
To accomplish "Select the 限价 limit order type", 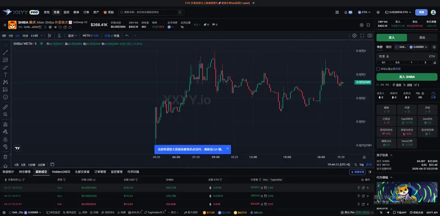I will click(x=389, y=47).
